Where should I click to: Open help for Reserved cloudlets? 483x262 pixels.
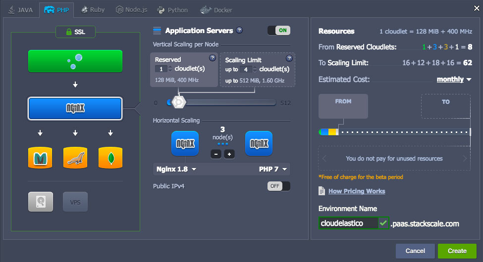tap(212, 58)
